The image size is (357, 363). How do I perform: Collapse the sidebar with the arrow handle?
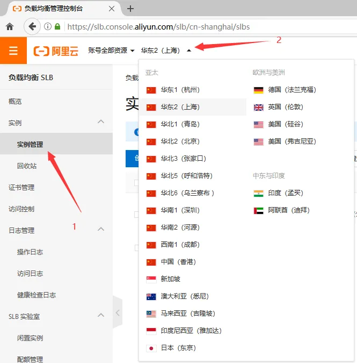click(x=118, y=312)
